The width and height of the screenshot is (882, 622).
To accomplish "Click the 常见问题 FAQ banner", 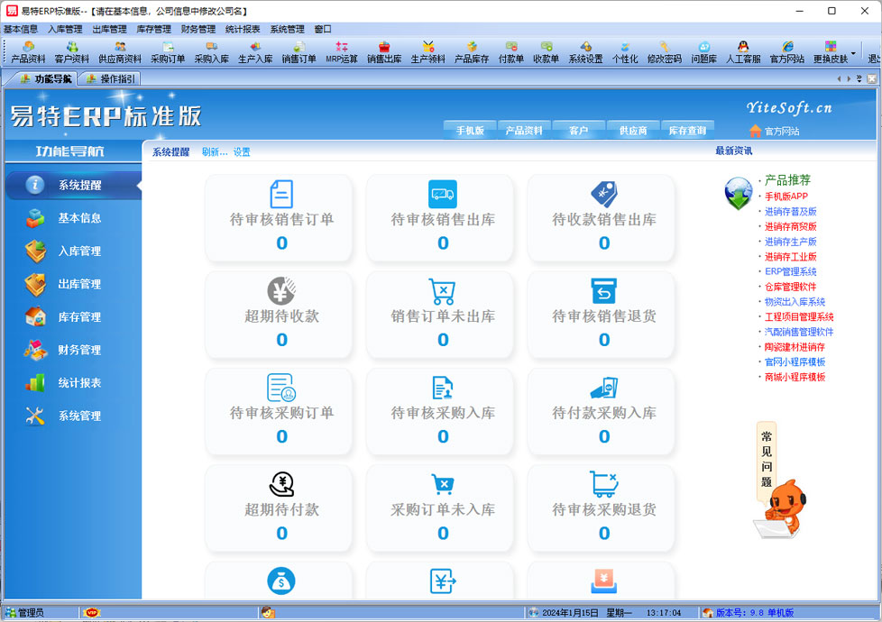I will (x=766, y=459).
